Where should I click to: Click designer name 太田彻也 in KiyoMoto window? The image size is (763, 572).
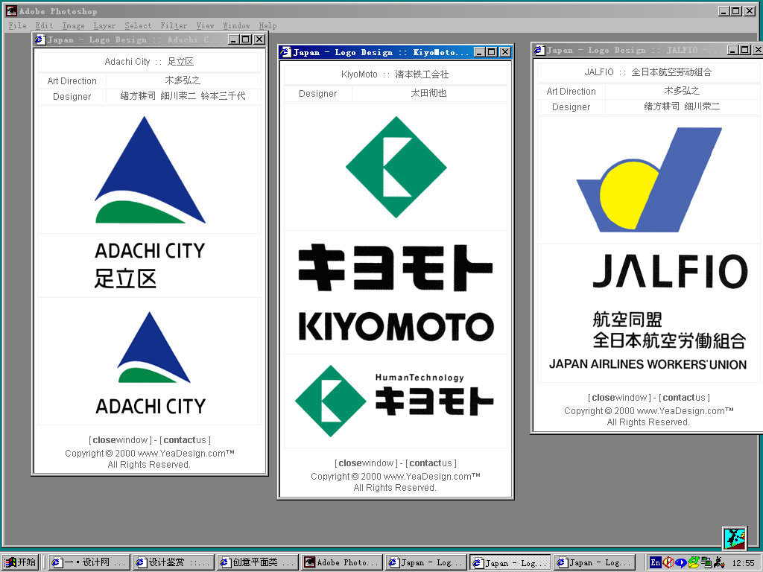[428, 93]
